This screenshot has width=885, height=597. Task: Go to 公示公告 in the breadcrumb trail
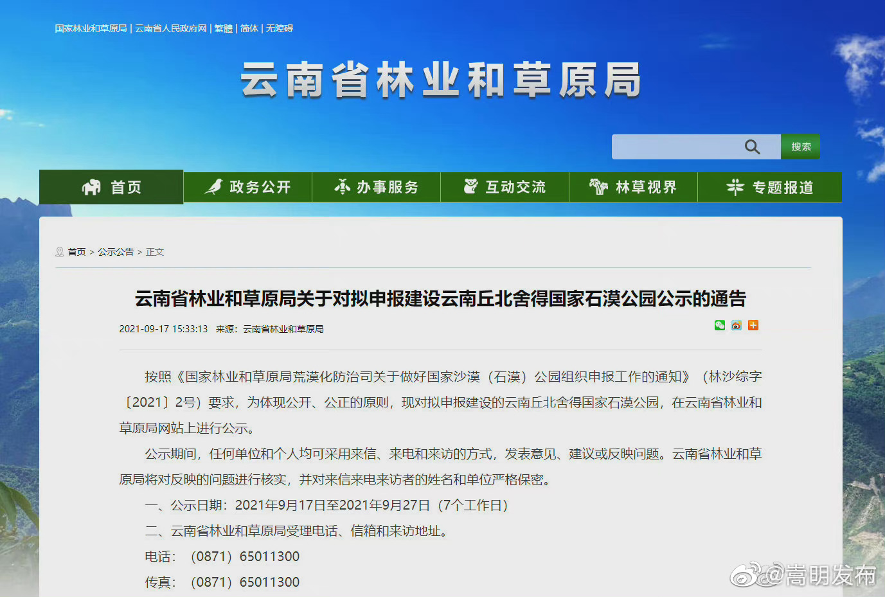click(116, 251)
